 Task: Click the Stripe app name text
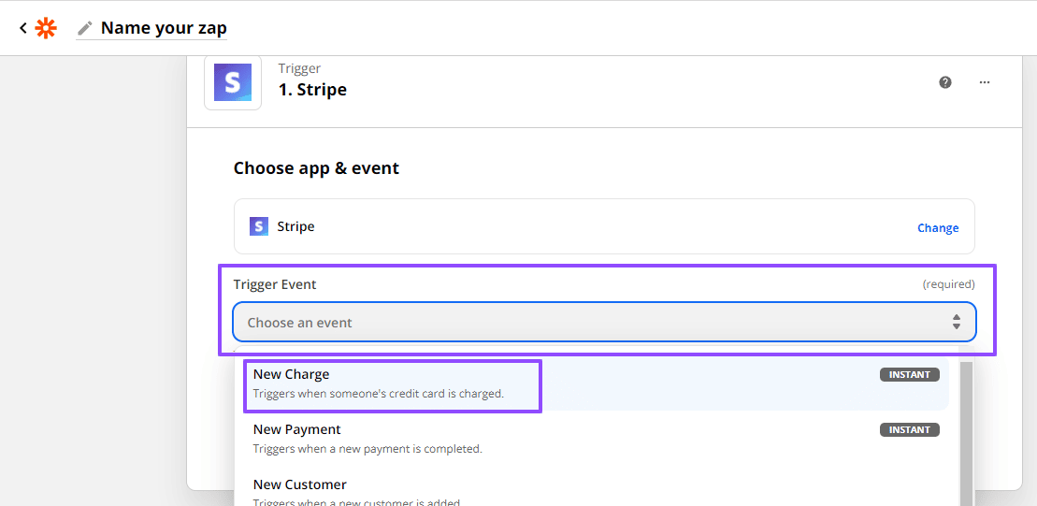coord(295,226)
